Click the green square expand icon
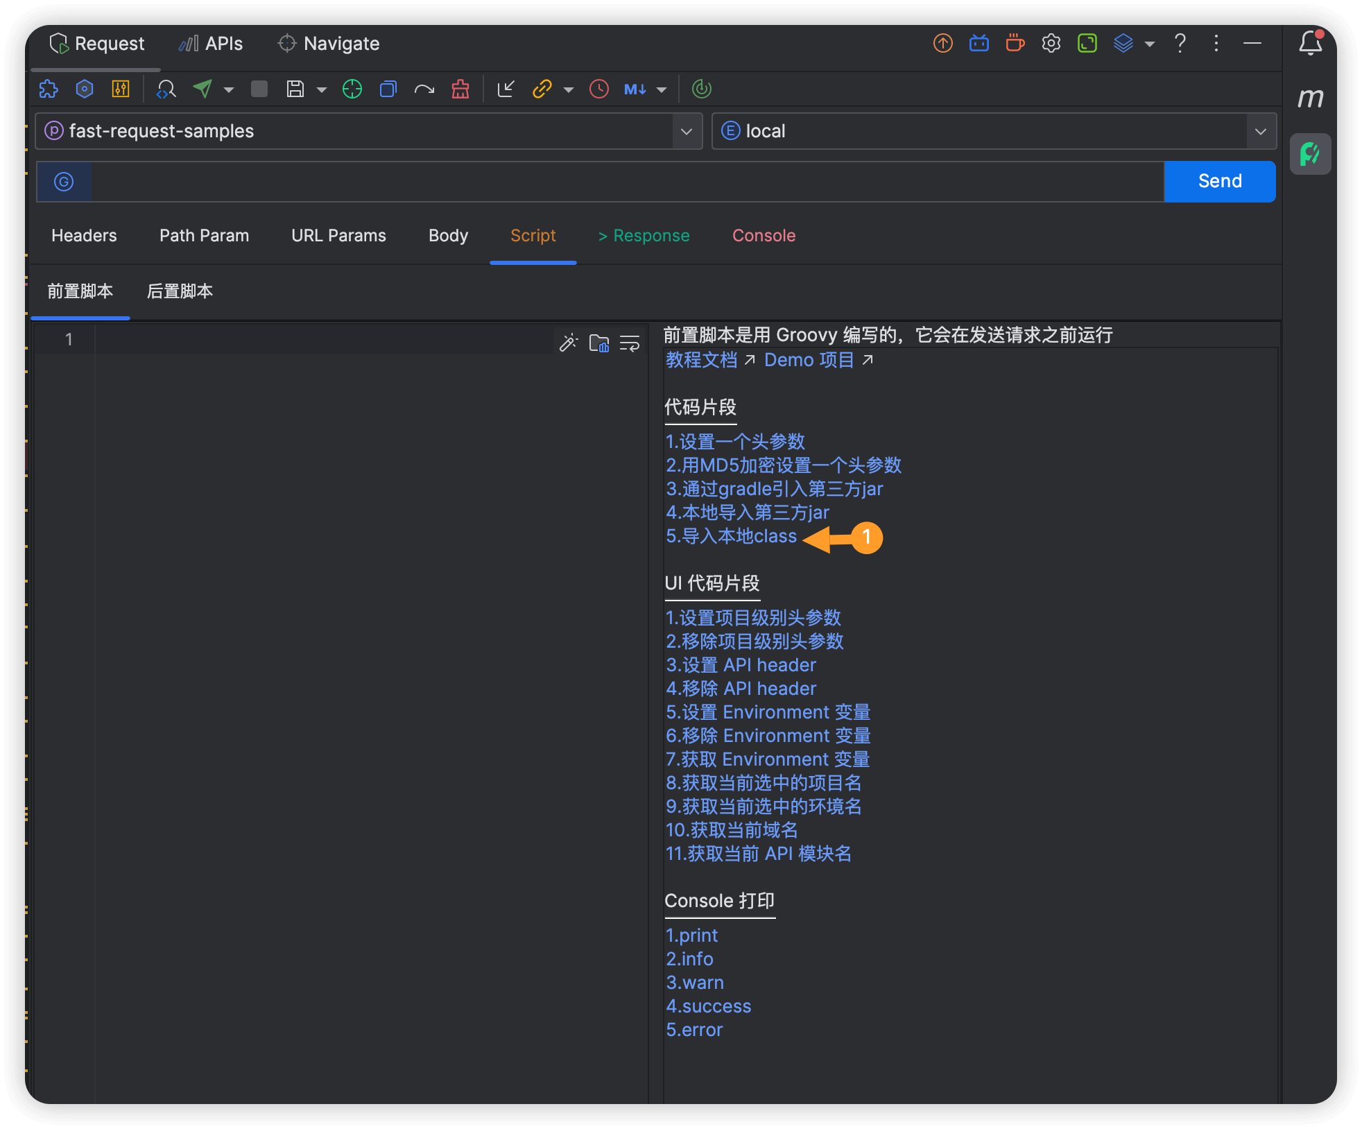 tap(1087, 44)
